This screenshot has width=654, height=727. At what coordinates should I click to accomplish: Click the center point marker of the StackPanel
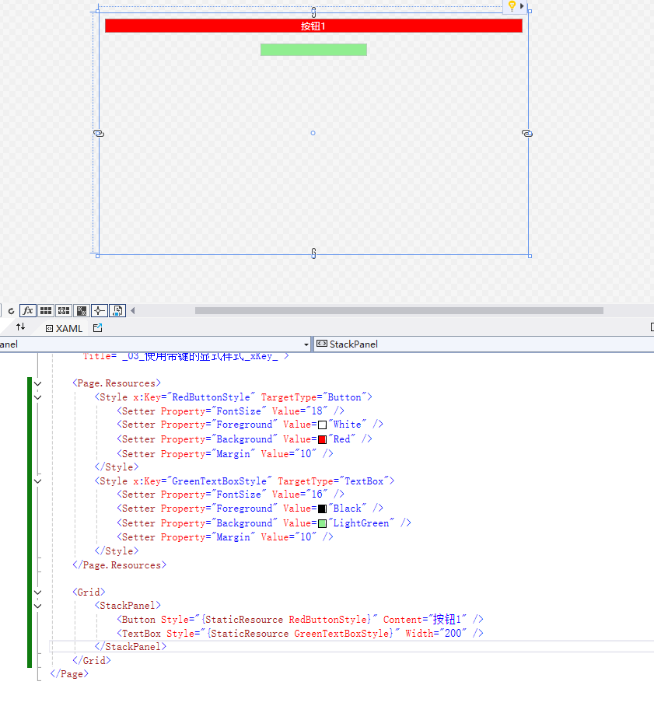(313, 133)
